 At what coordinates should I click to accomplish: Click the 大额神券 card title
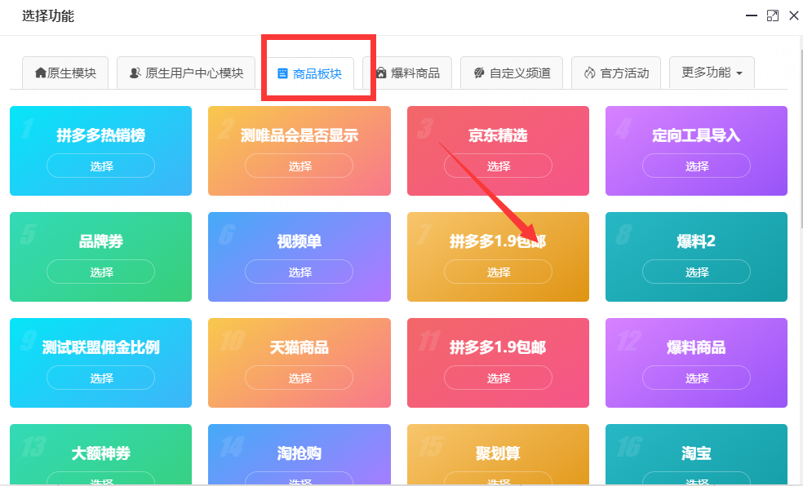(x=101, y=453)
